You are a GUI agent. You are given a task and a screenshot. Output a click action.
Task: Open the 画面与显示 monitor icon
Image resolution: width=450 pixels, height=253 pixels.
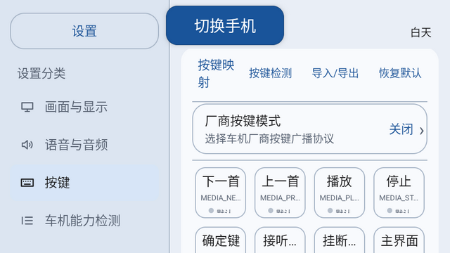coord(27,107)
